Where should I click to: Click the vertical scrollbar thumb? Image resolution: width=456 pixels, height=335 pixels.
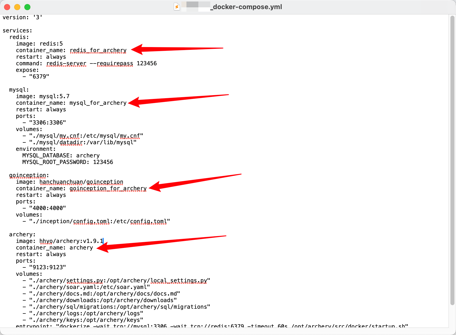coord(452,159)
